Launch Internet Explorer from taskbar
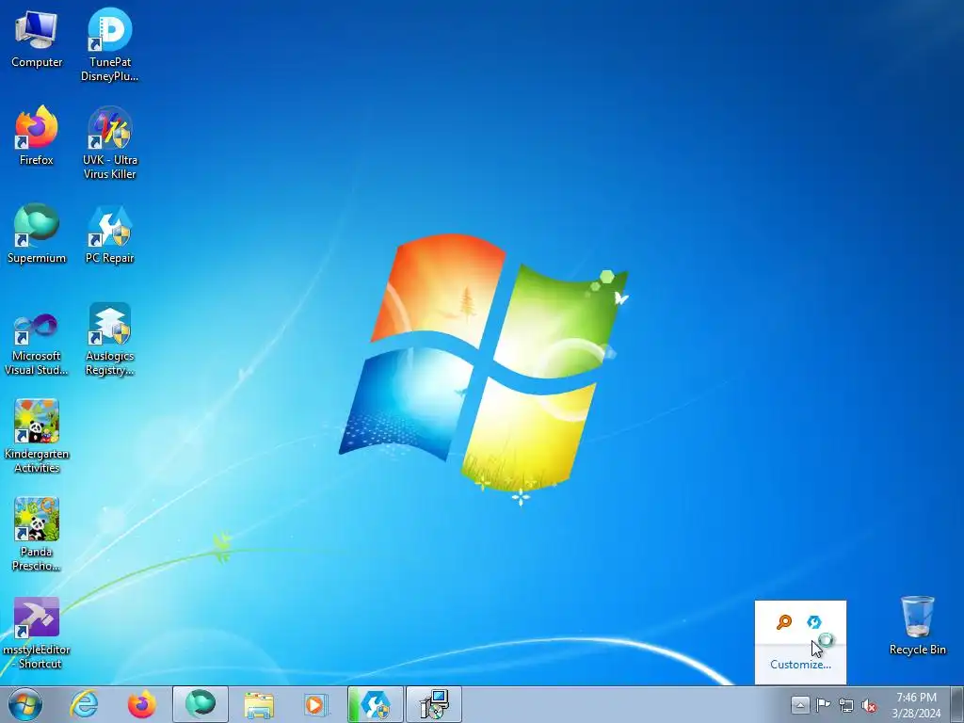The image size is (964, 723). [x=84, y=704]
